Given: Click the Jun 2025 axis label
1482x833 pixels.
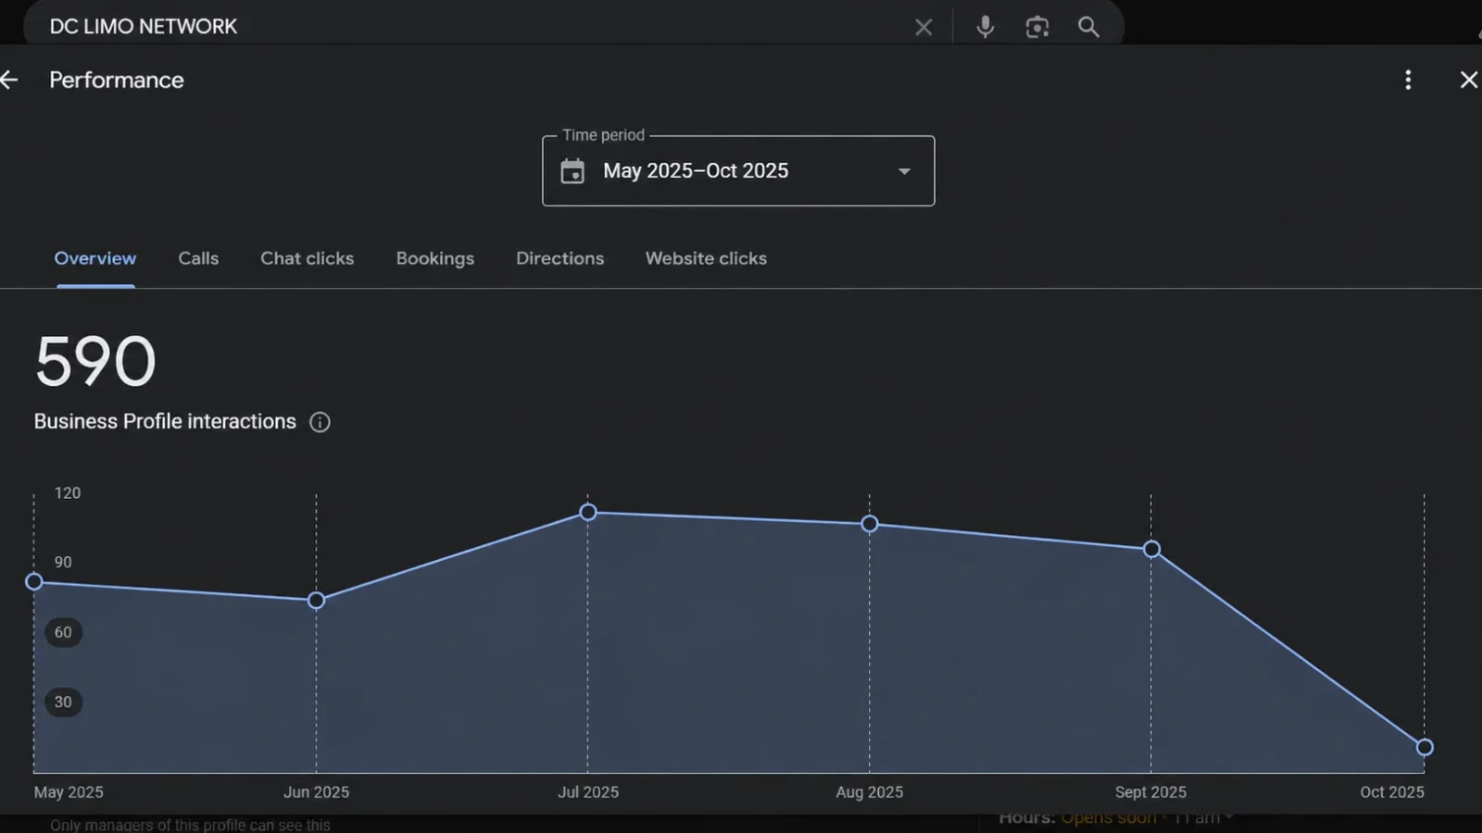Looking at the screenshot, I should (x=316, y=792).
